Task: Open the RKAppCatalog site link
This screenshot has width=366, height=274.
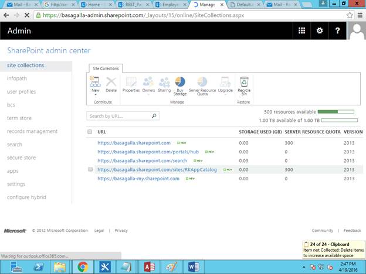Action: point(157,170)
